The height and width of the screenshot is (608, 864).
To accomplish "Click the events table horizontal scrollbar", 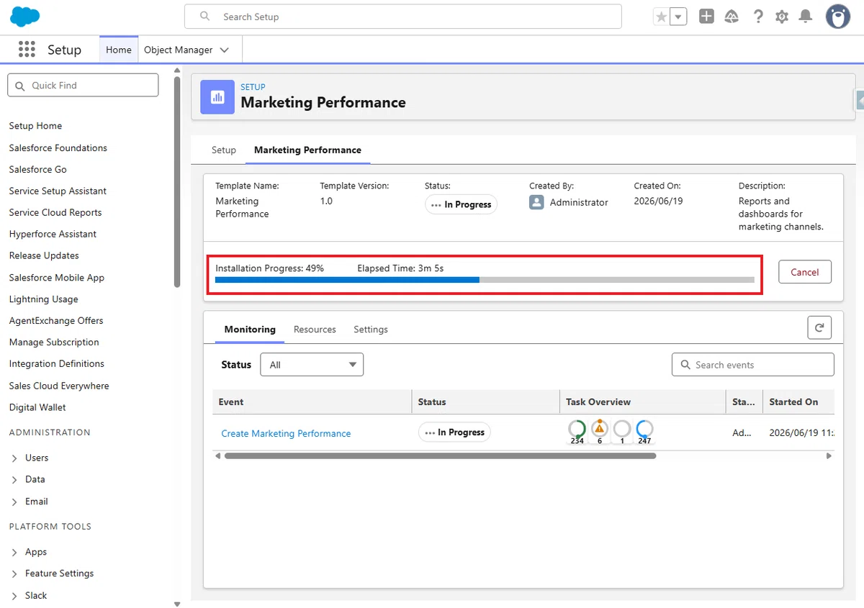I will 440,456.
